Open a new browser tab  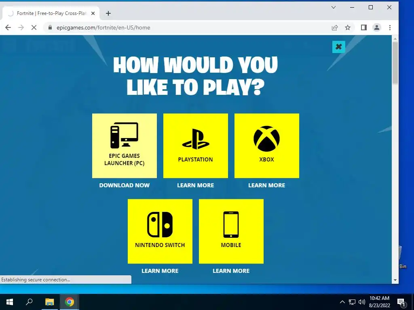coord(108,13)
